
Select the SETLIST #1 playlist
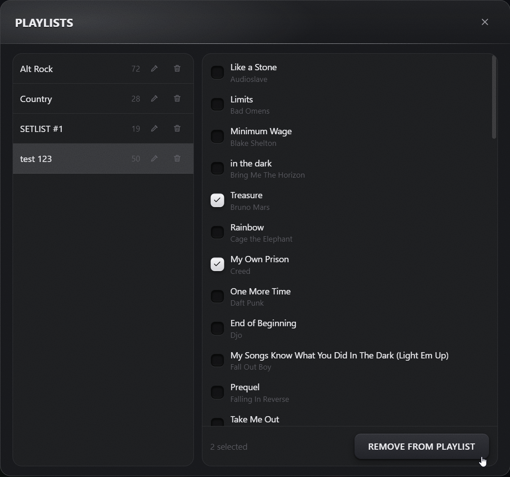coord(103,128)
